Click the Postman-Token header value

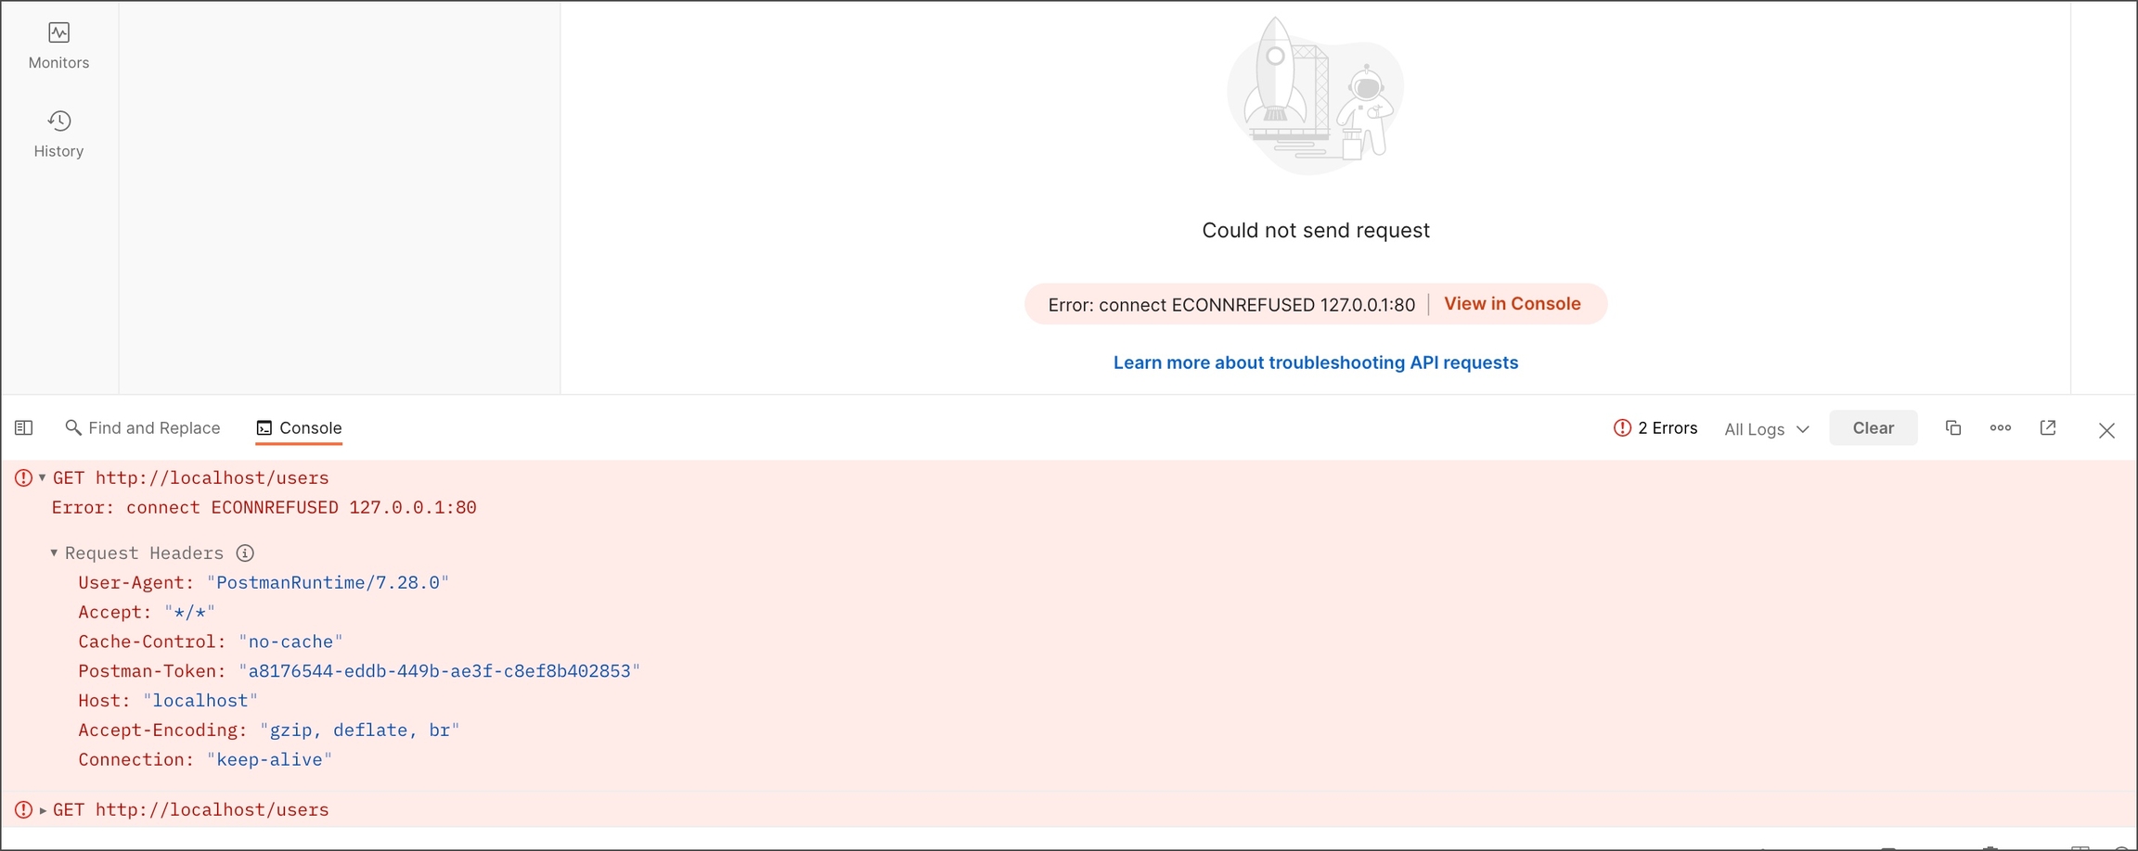[439, 671]
